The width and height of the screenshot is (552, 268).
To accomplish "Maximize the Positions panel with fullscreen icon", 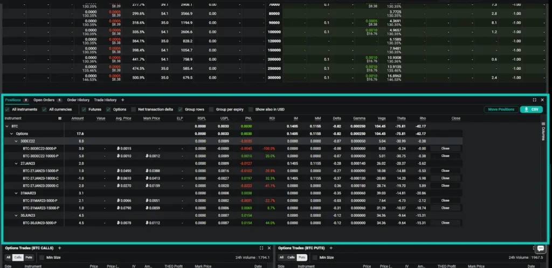I will coord(534,100).
